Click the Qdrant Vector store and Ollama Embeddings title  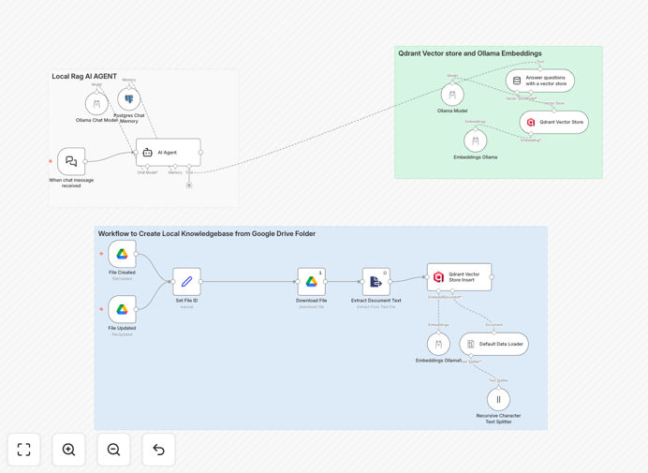[470, 53]
